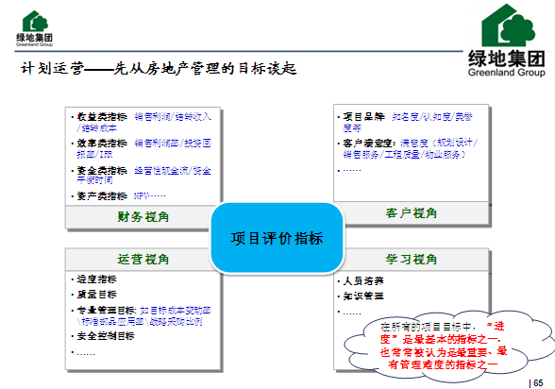The width and height of the screenshot is (555, 389).
Task: Click the 效率类指标 bullet heading
Action: (102, 143)
